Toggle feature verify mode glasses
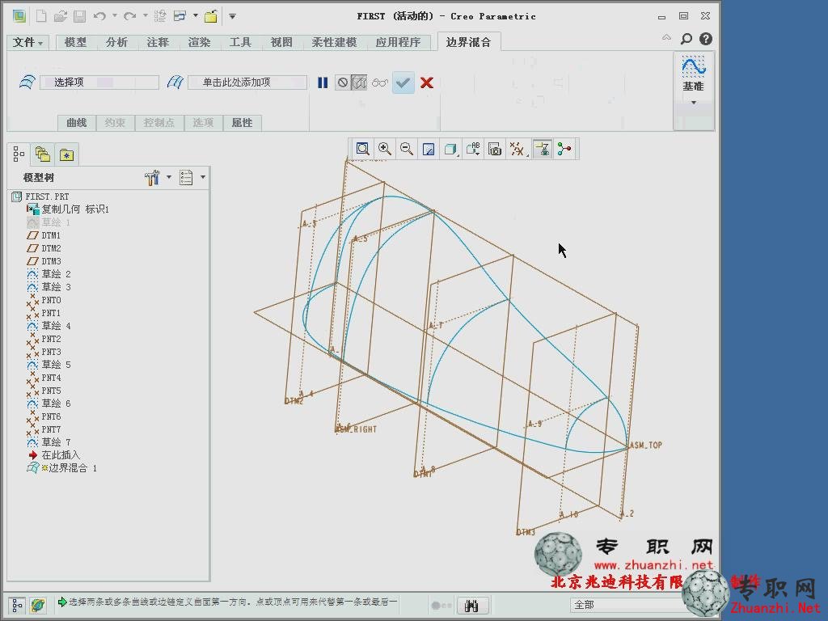The image size is (828, 621). pyautogui.click(x=380, y=83)
